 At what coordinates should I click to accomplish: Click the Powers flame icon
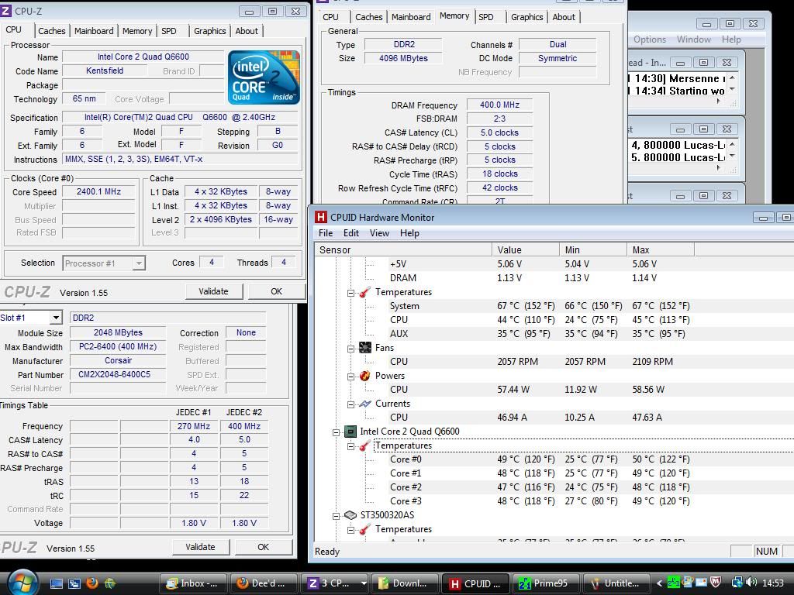(365, 376)
